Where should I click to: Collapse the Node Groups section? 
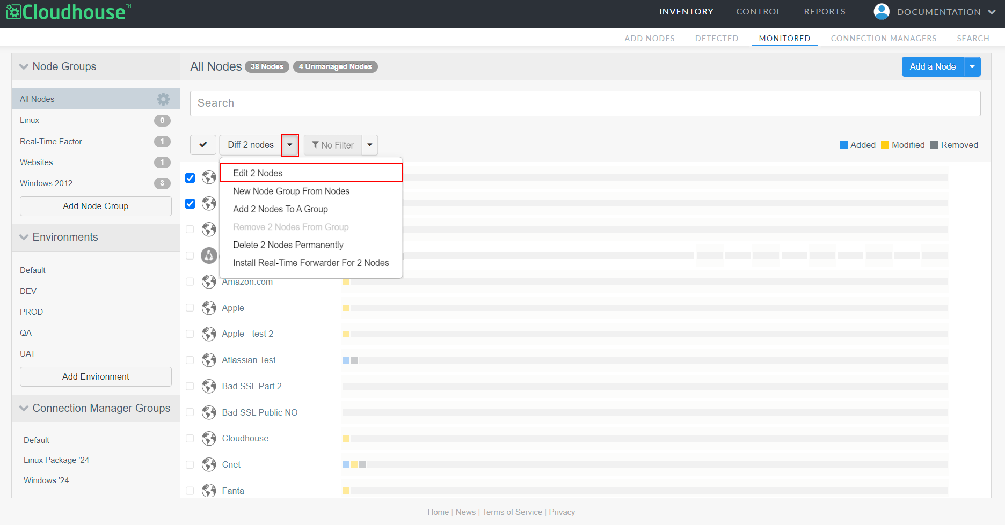coord(24,66)
